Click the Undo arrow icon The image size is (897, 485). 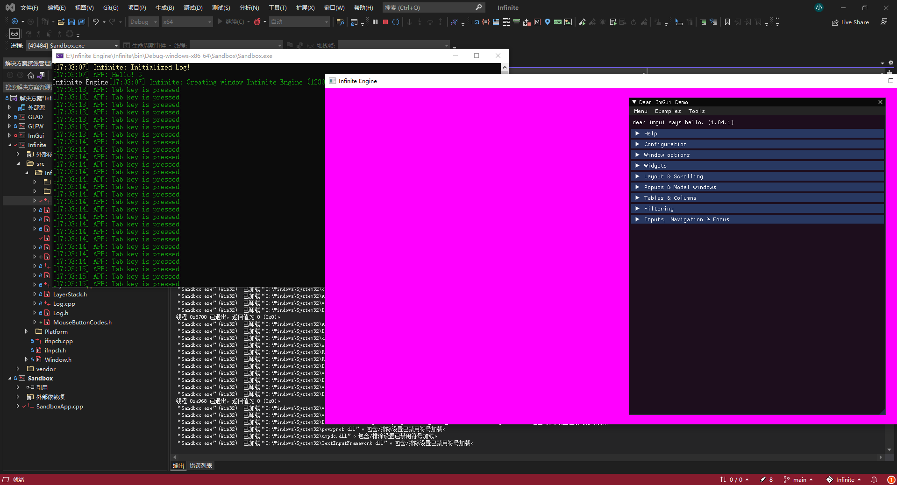[x=96, y=22]
